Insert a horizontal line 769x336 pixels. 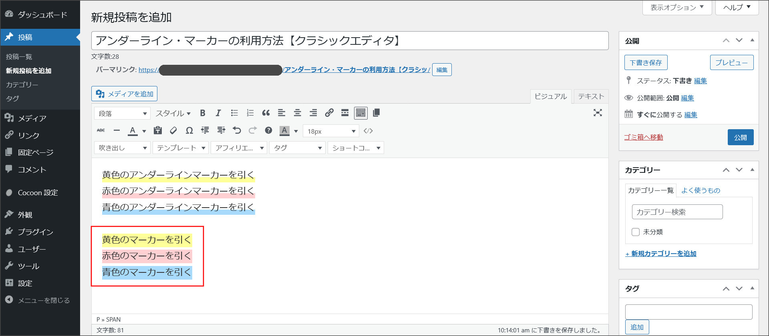point(117,130)
